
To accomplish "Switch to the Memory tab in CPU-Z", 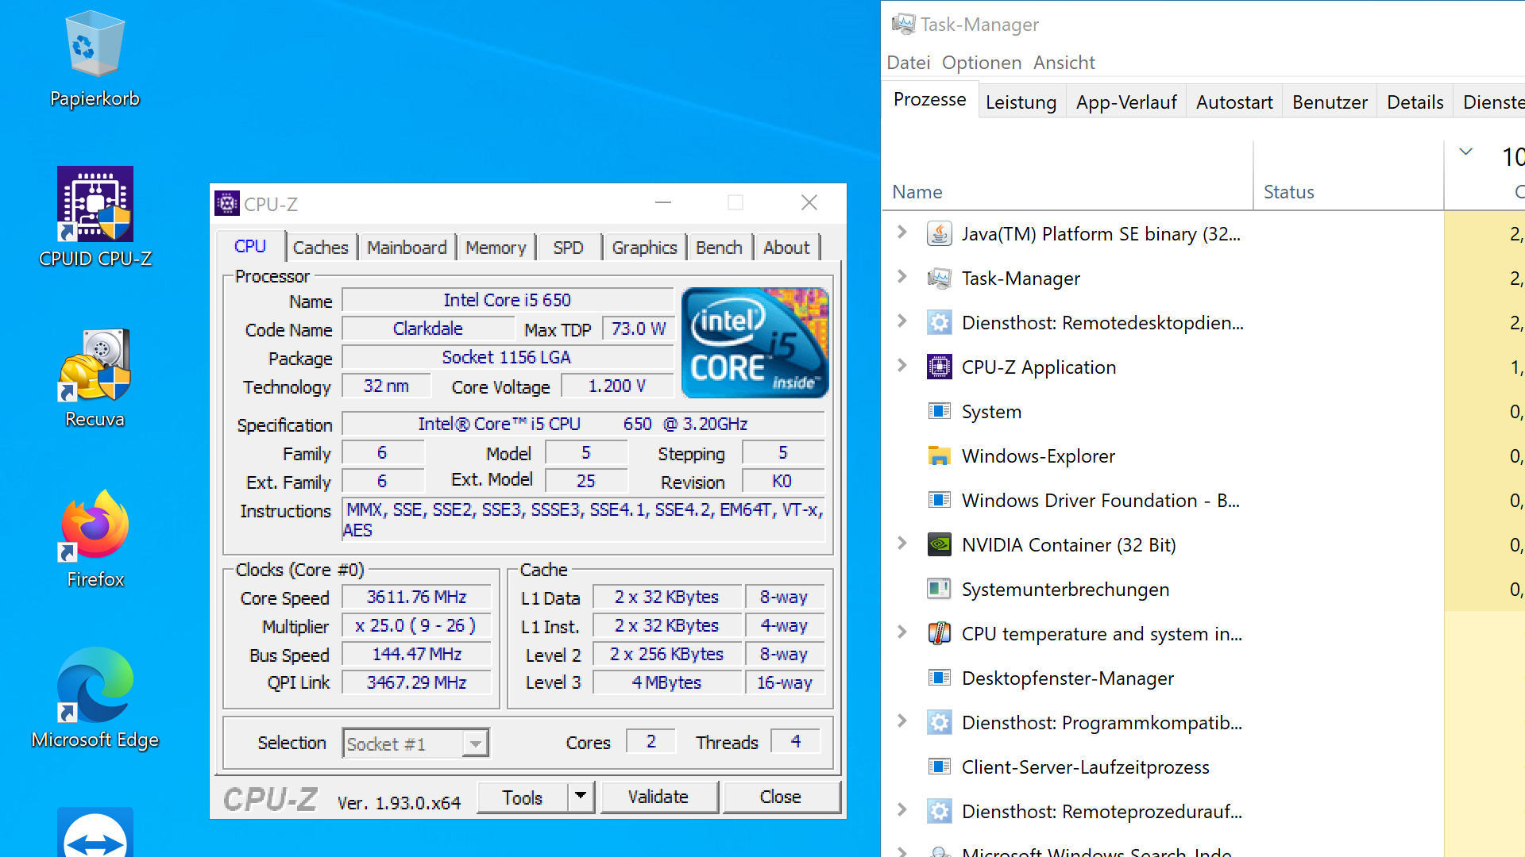I will (x=496, y=248).
